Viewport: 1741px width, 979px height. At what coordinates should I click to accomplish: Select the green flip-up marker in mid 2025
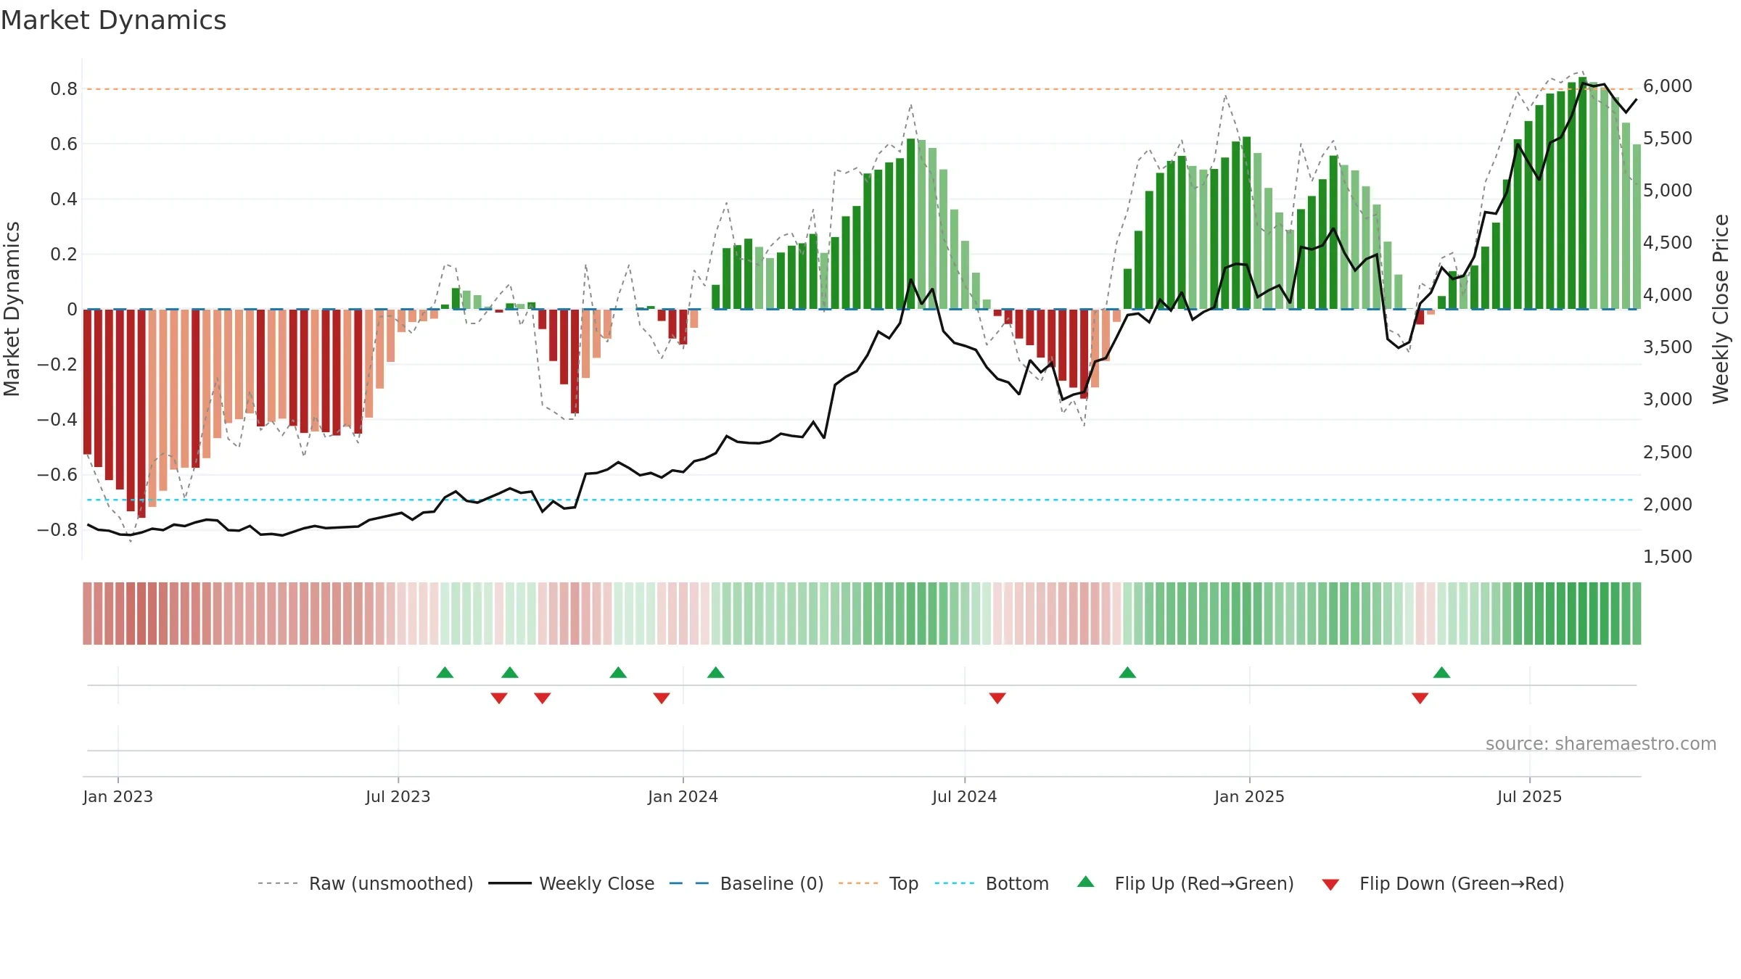pos(1441,672)
